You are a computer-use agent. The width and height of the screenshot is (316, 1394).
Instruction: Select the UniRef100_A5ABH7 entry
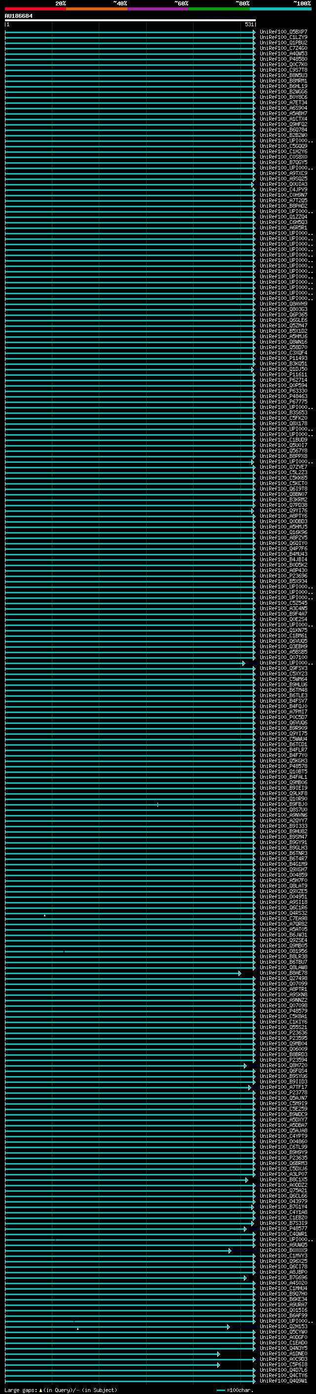(283, 113)
